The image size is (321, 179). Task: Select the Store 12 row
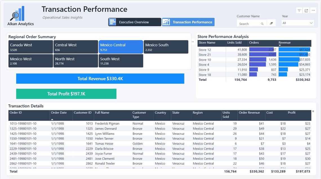tap(254, 50)
